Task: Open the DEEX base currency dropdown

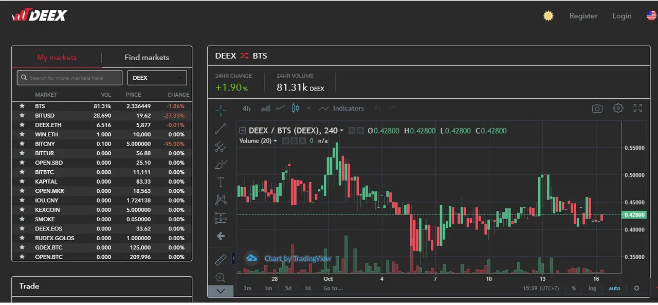Action: pyautogui.click(x=157, y=78)
